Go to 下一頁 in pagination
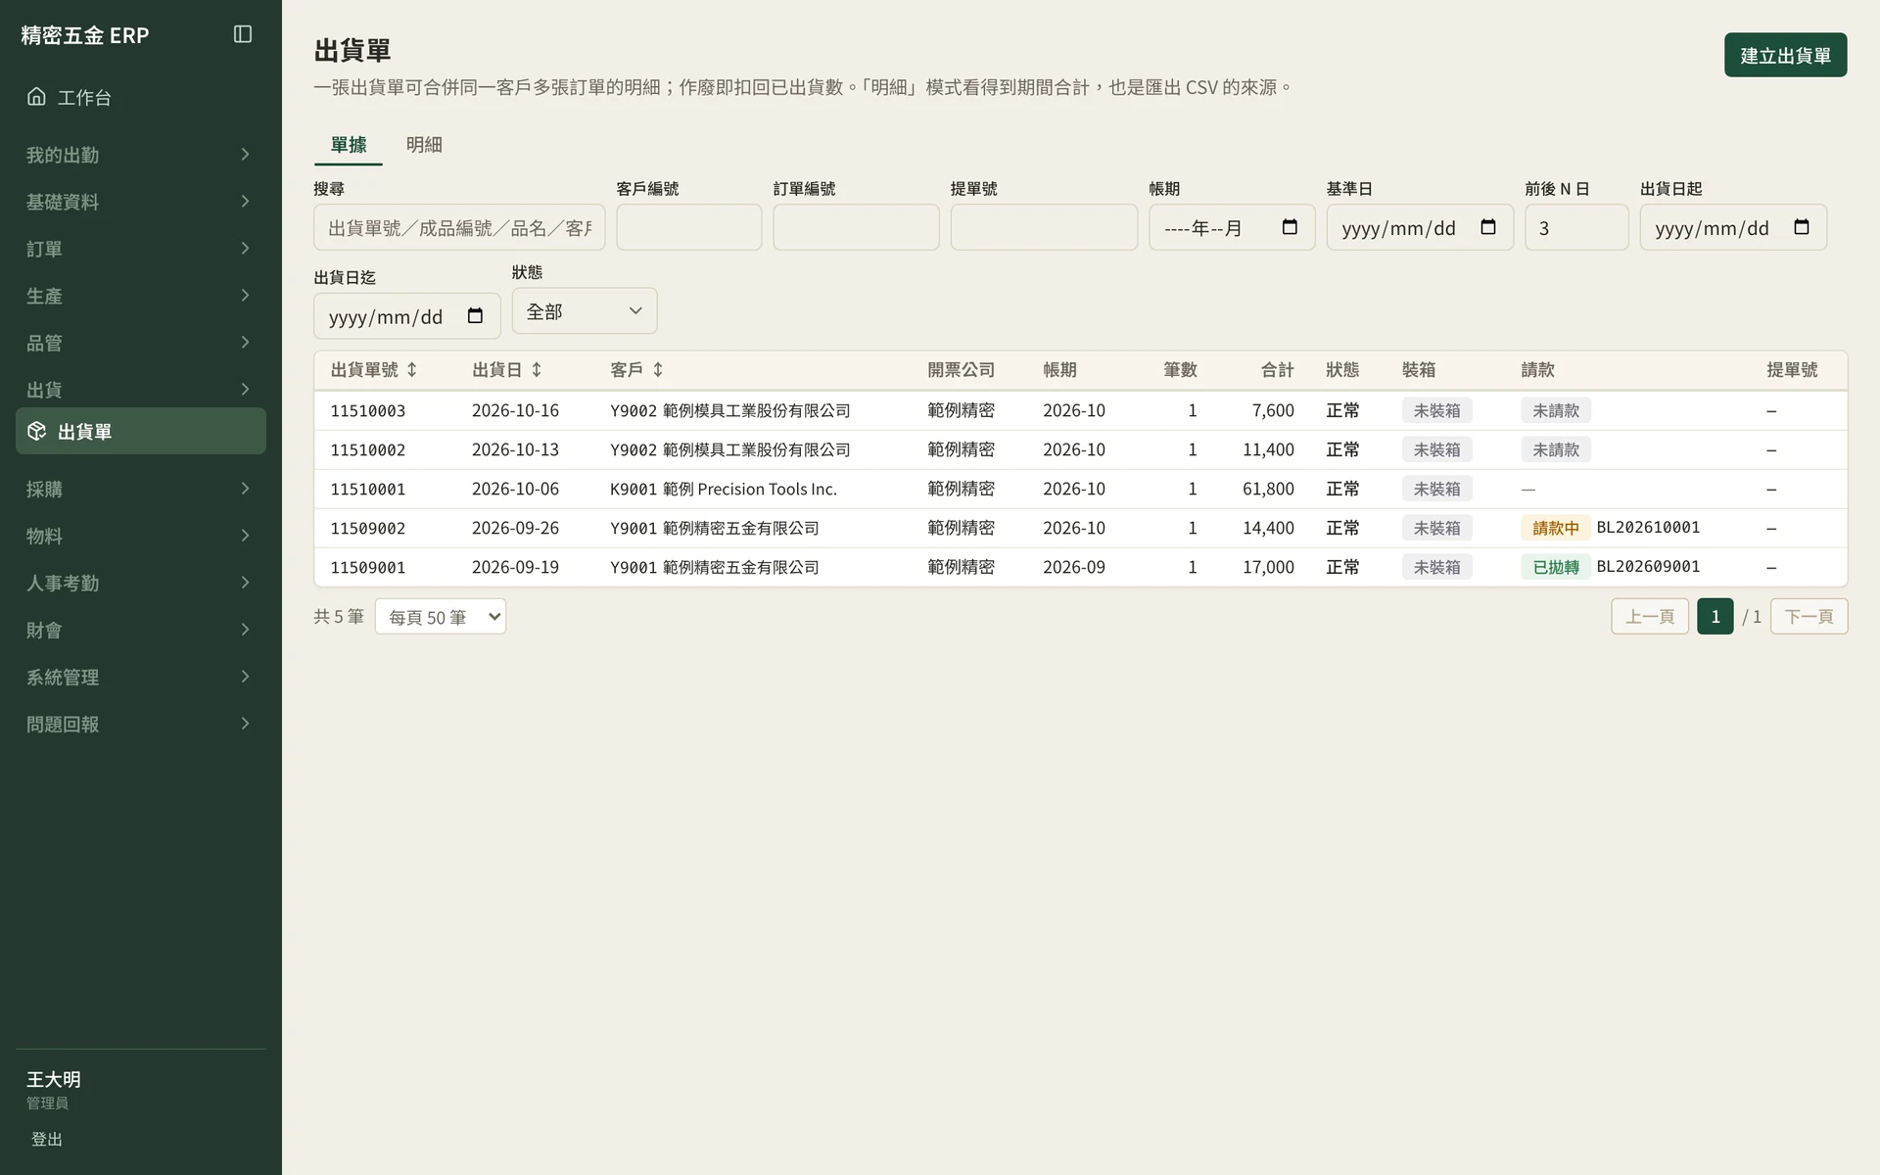The image size is (1880, 1175). [x=1809, y=617]
